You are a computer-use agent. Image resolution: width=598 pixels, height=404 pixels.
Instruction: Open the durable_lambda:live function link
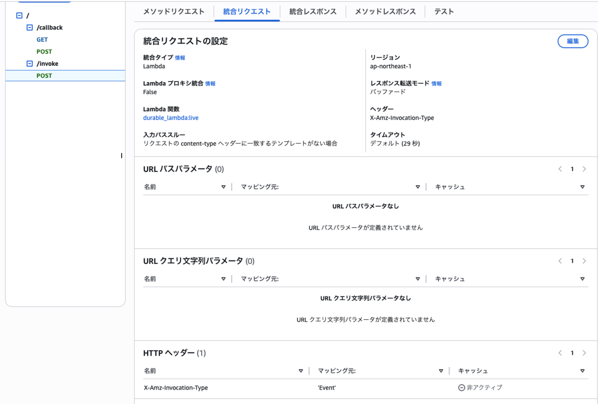tap(171, 118)
